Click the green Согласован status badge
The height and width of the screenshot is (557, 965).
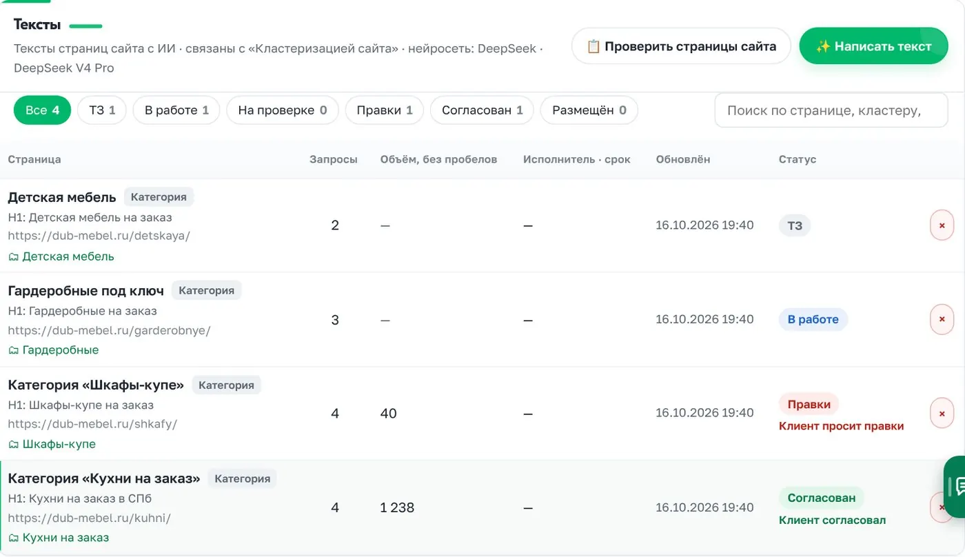[x=822, y=498]
